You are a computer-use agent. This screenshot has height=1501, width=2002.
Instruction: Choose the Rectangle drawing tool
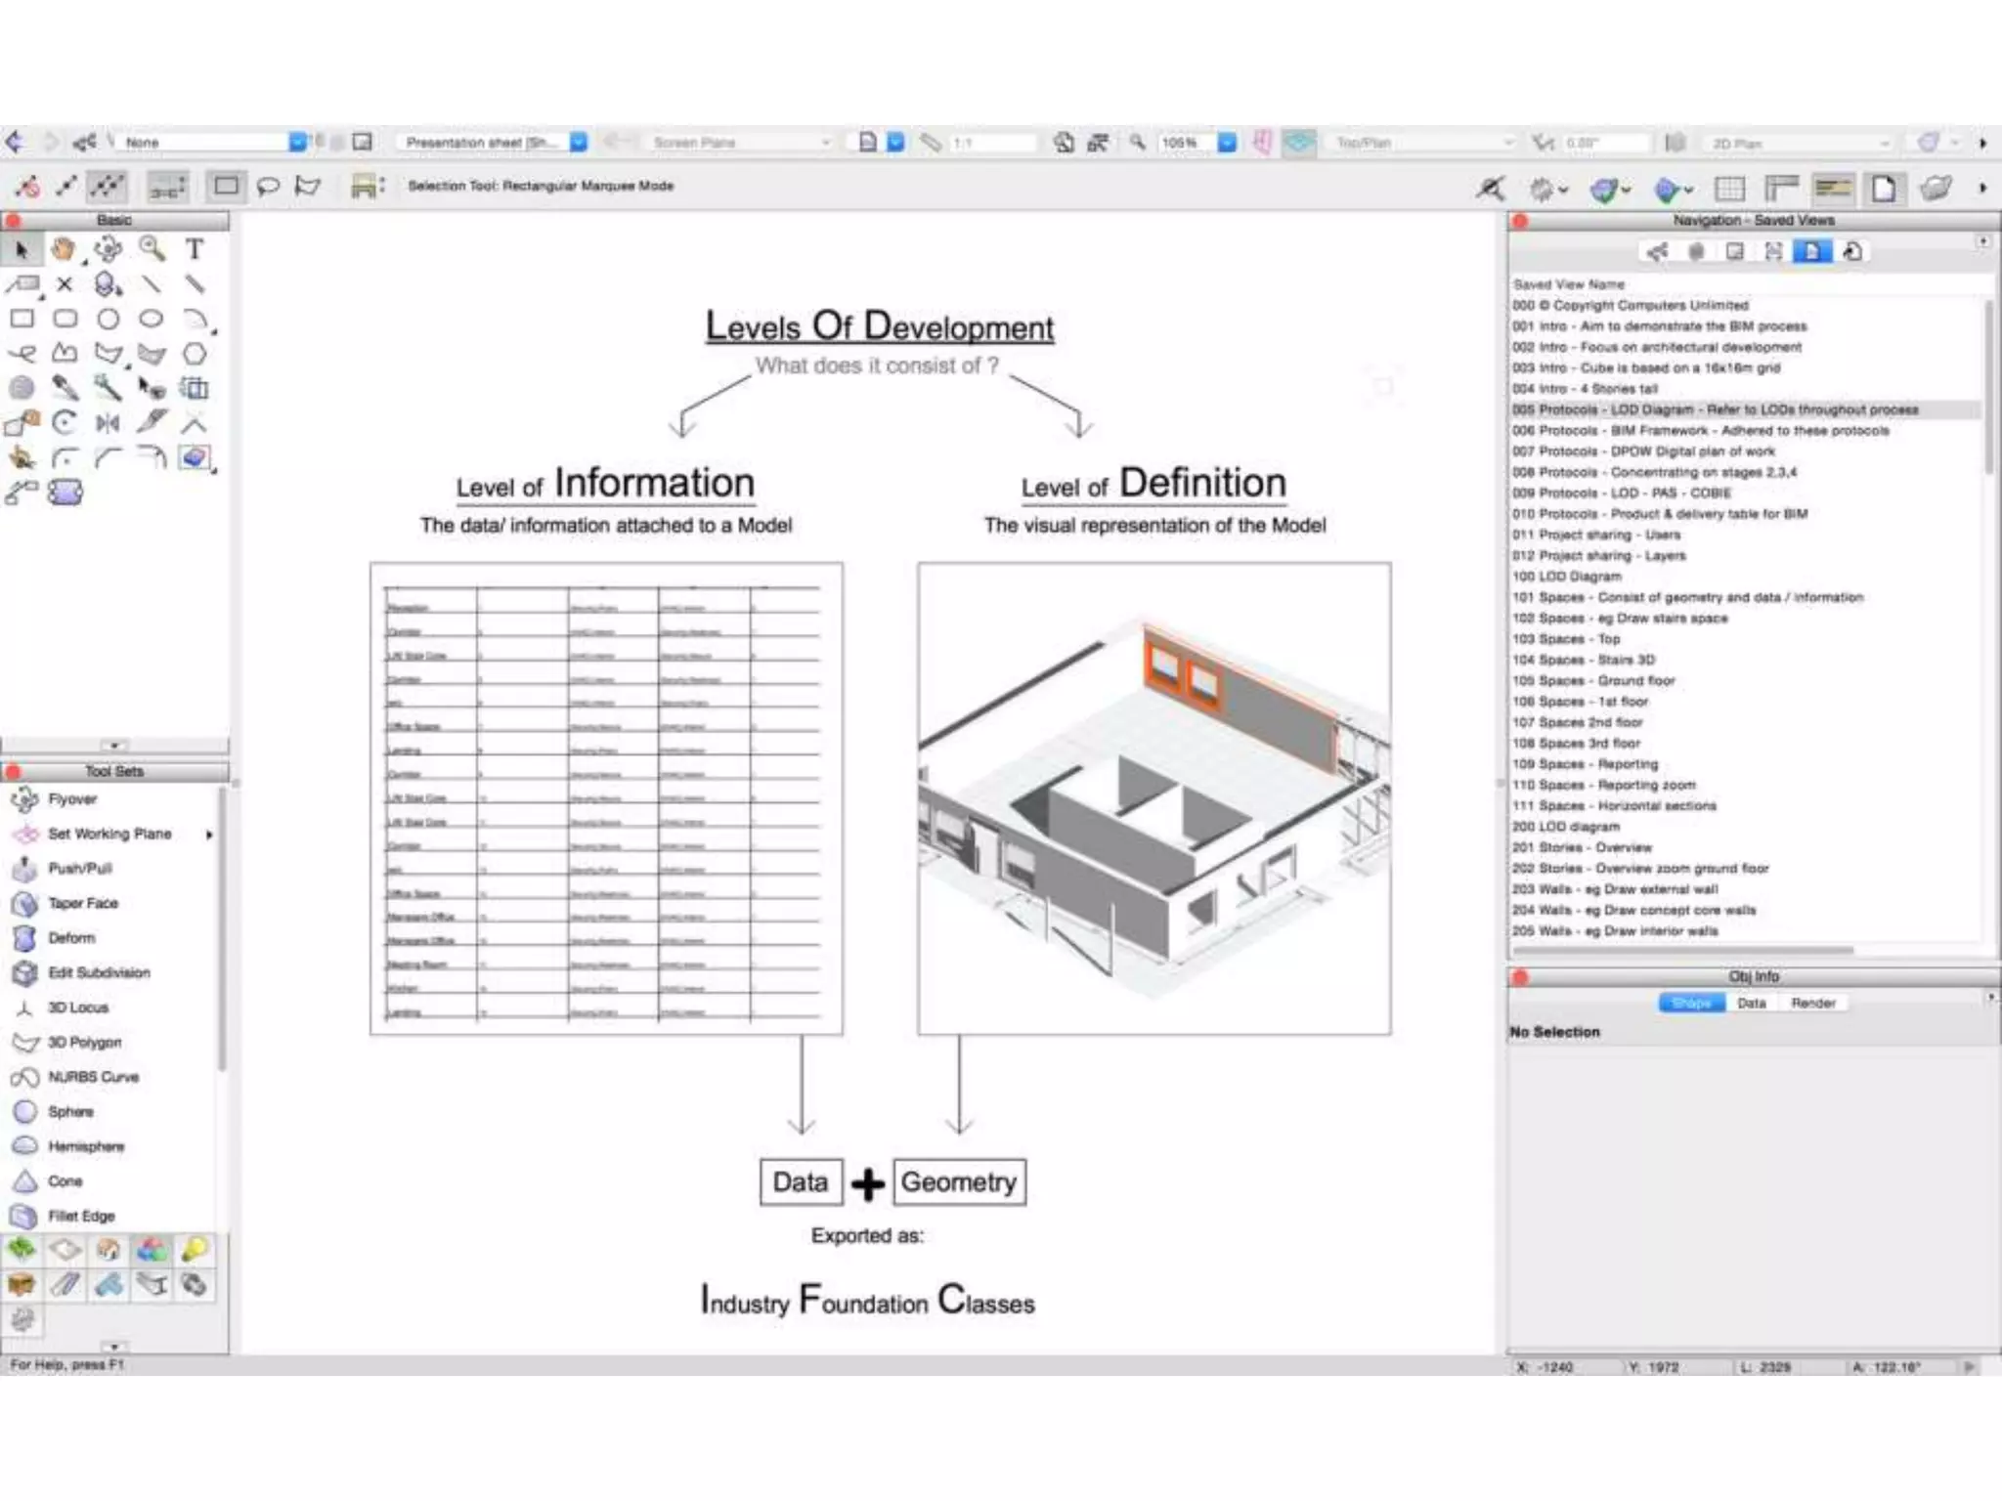(22, 319)
